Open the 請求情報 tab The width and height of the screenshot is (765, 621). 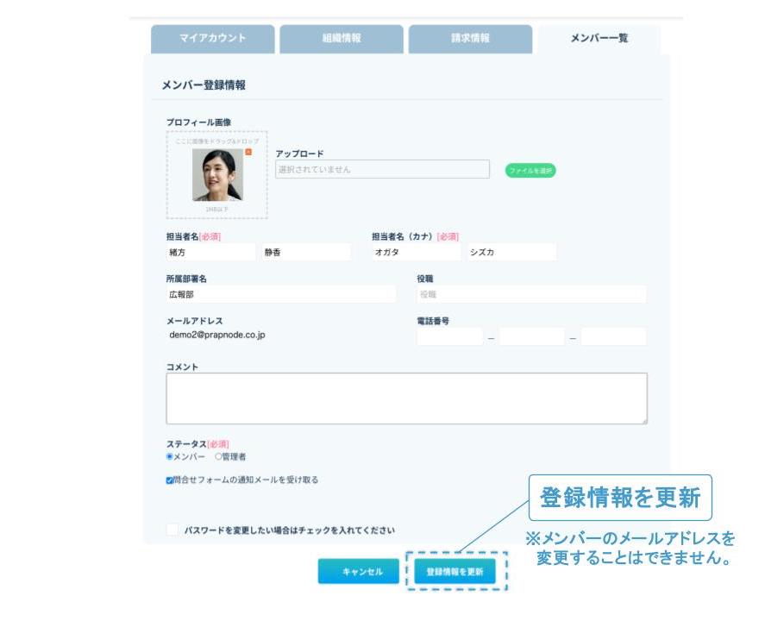tap(470, 39)
